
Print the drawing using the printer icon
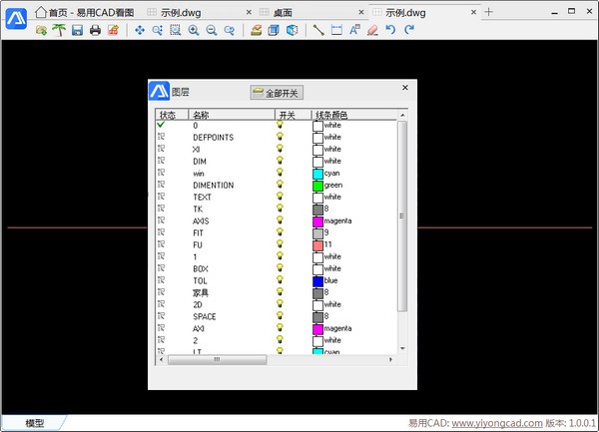tap(95, 31)
